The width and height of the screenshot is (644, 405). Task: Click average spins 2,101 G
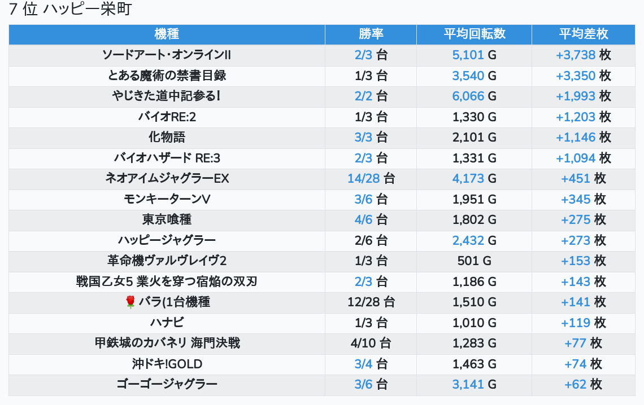475,137
